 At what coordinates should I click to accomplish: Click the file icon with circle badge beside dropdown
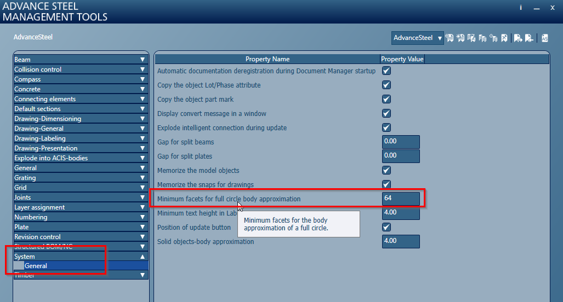pyautogui.click(x=449, y=38)
